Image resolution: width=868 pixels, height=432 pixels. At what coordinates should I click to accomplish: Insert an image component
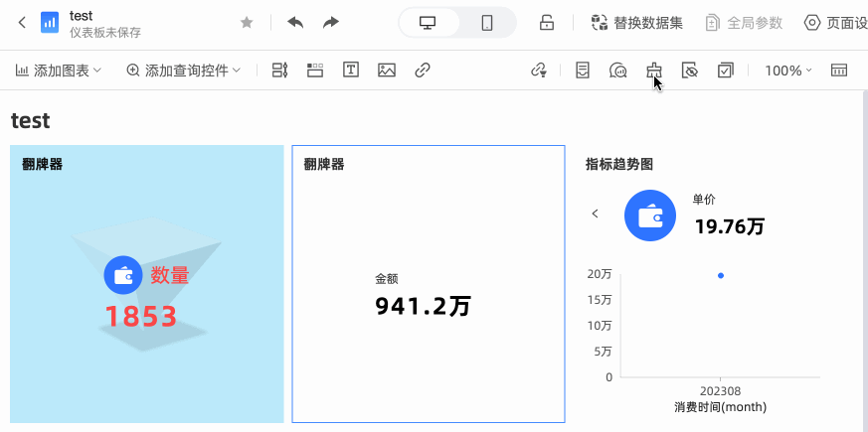click(x=387, y=71)
